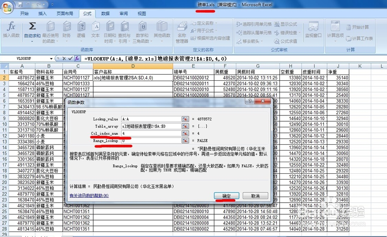This screenshot has height=237, width=387.
Task: Click Use in Formula (用于公式)
Action: 204,31
